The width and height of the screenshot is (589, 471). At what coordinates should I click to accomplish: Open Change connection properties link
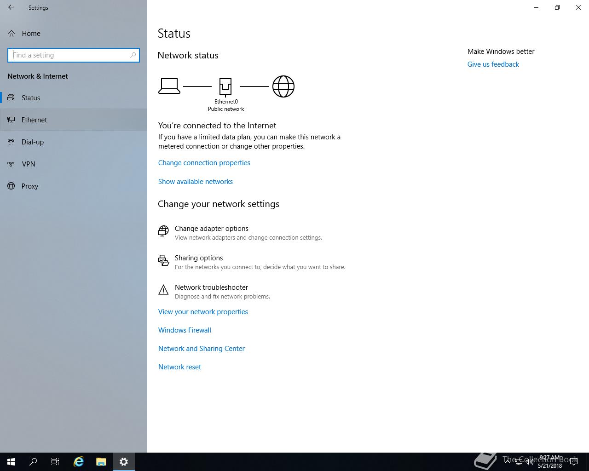click(204, 163)
